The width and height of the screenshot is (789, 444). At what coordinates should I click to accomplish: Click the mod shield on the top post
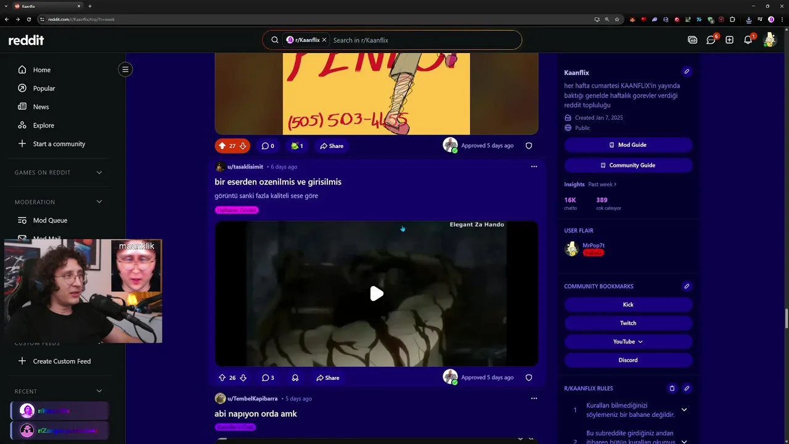point(529,146)
